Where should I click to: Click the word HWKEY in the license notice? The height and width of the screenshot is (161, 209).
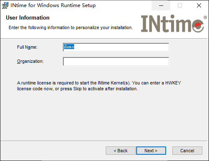tap(173, 83)
